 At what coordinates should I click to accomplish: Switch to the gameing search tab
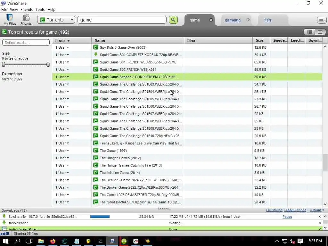click(233, 20)
